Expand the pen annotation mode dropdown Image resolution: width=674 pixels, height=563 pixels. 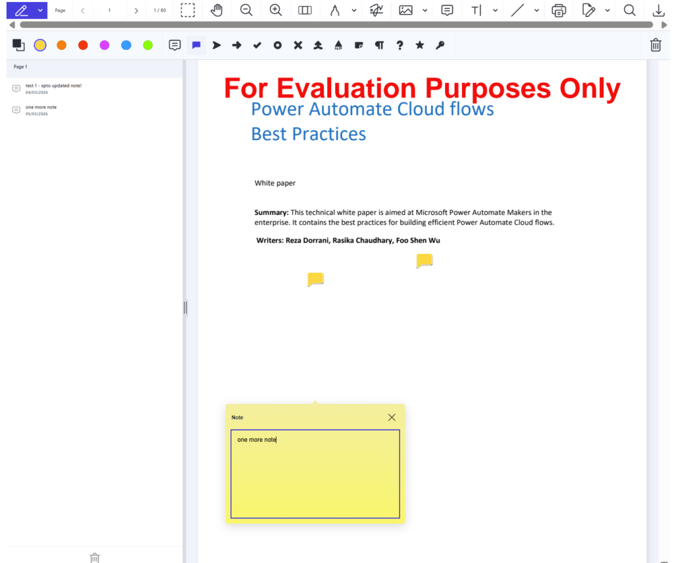[x=40, y=11]
